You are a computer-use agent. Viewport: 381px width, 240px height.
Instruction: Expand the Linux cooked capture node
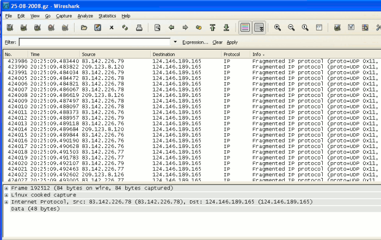6,195
